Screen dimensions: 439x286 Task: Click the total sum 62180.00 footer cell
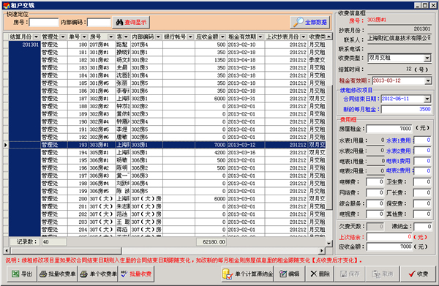click(x=211, y=242)
